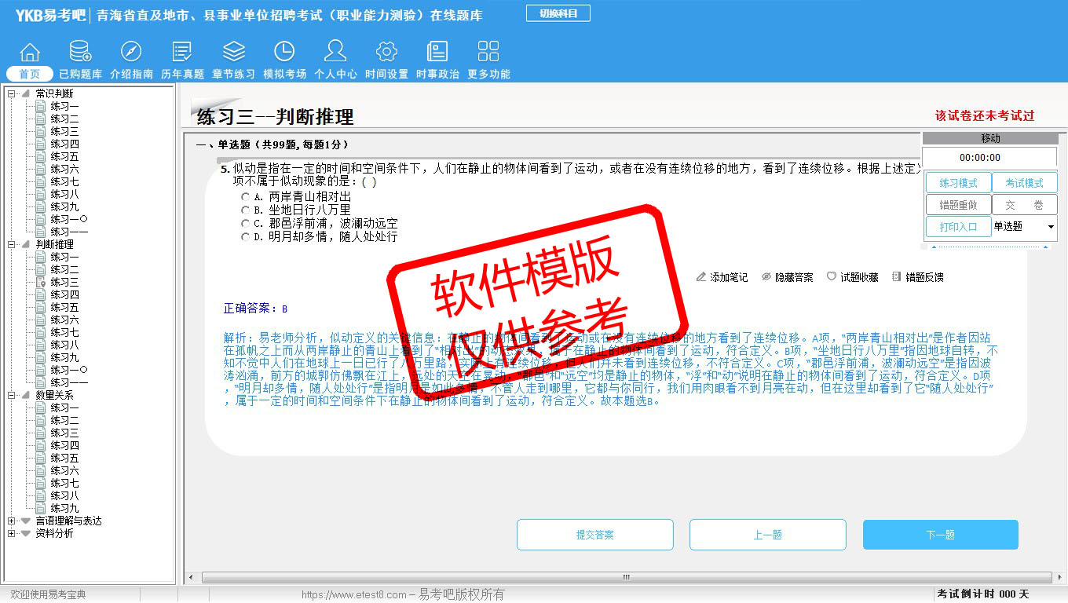
Task: Hide the answer with 隐藏答案
Action: tap(788, 277)
